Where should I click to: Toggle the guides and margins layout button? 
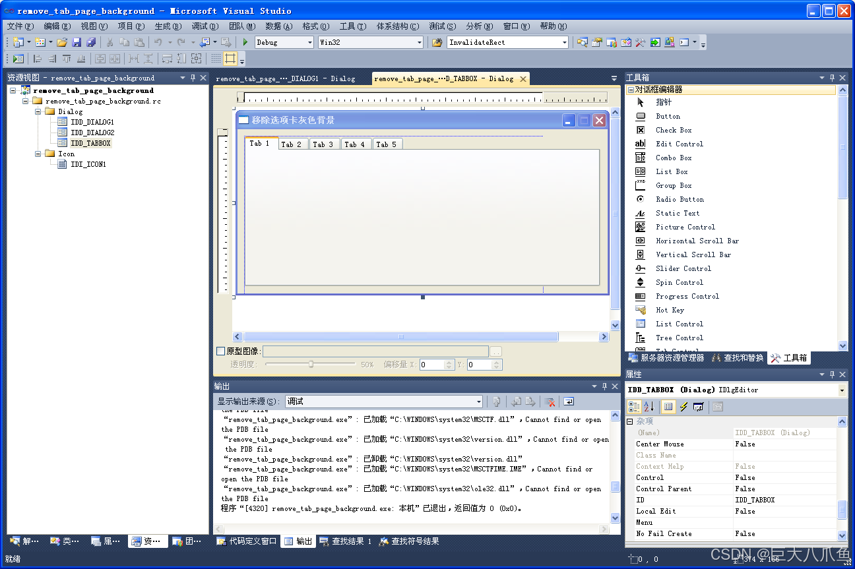click(230, 59)
